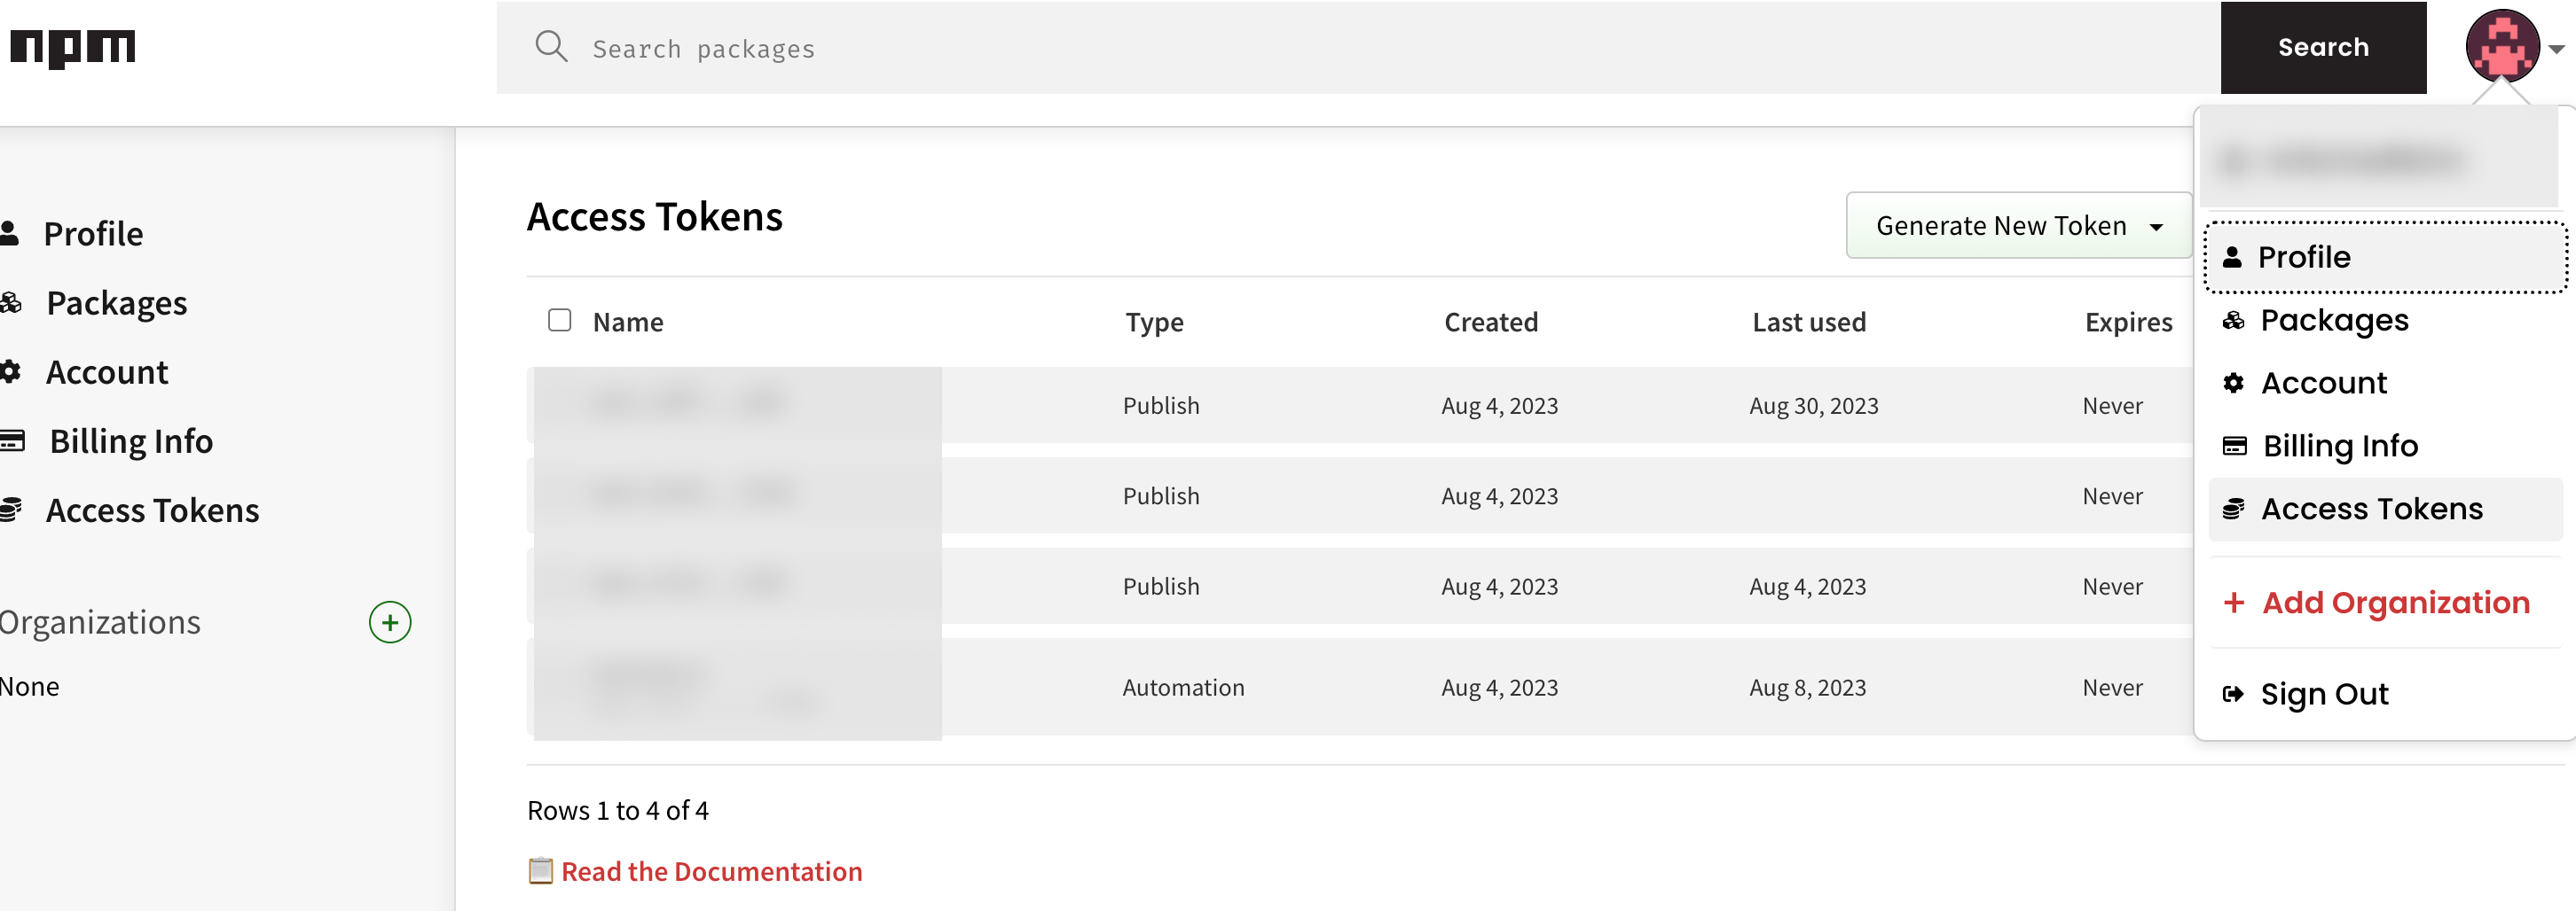
Task: Open Access Tokens from the sidebar
Action: (x=152, y=510)
